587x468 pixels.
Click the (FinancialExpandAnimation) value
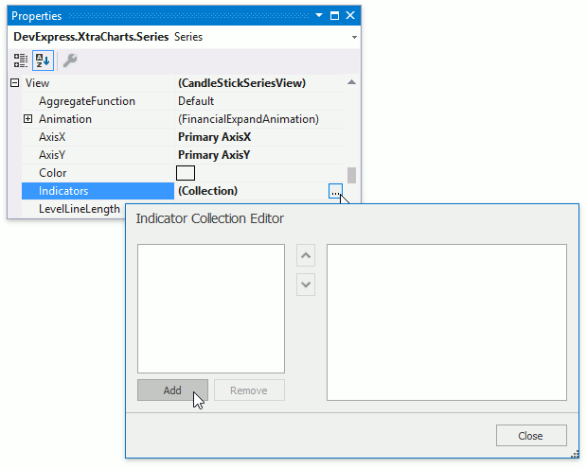[249, 119]
